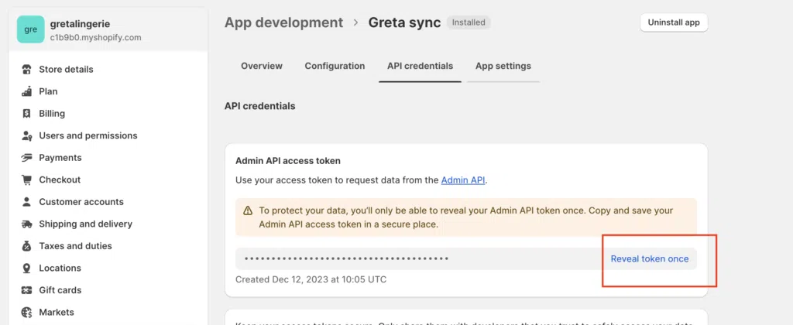Go back to App development breadcrumb
The image size is (793, 325).
(x=283, y=22)
